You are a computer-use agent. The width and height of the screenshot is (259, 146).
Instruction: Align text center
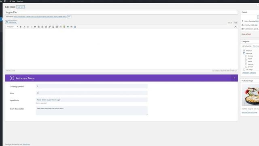click(42, 27)
